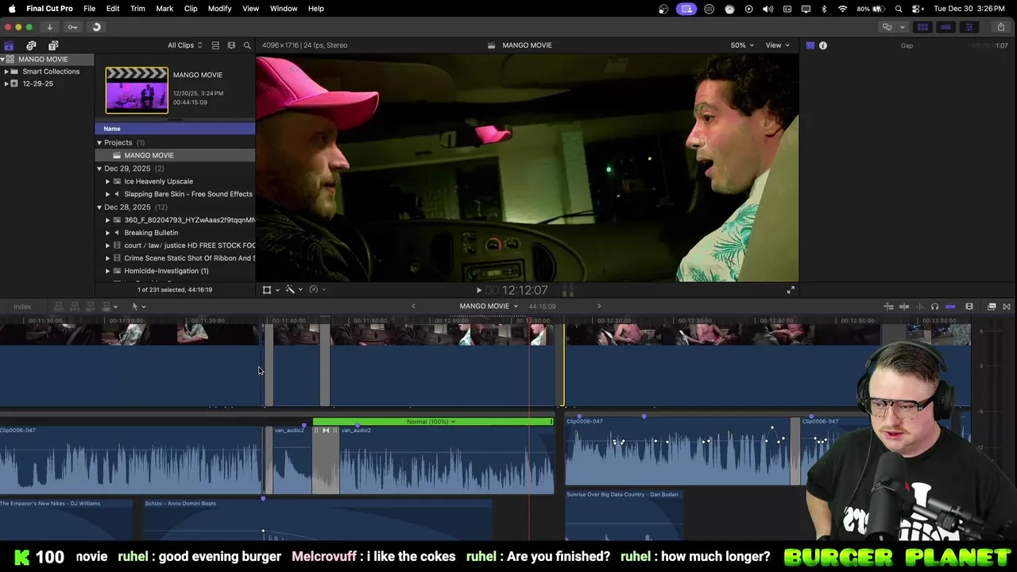This screenshot has width=1017, height=572.
Task: Open the display options chevron dropdown
Action: click(x=902, y=27)
